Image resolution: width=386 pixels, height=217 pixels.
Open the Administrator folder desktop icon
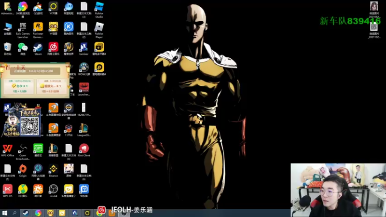coord(7,8)
